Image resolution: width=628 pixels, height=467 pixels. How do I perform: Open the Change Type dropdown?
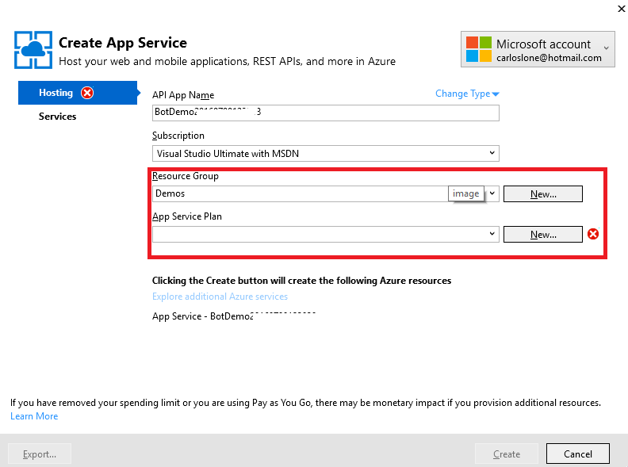(x=467, y=94)
